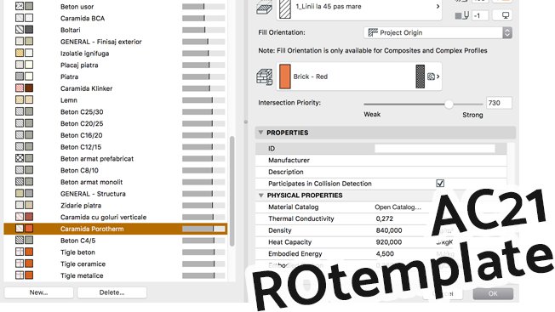Click the OK button
Image resolution: width=555 pixels, height=312 pixels.
tap(493, 293)
